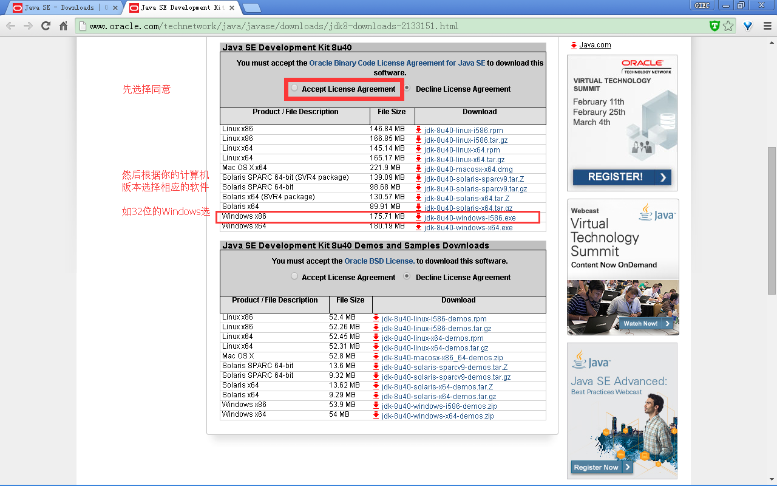This screenshot has height=486, width=777.
Task: Download jdk-8u40-linux-x64.tar.gz
Action: tap(464, 160)
